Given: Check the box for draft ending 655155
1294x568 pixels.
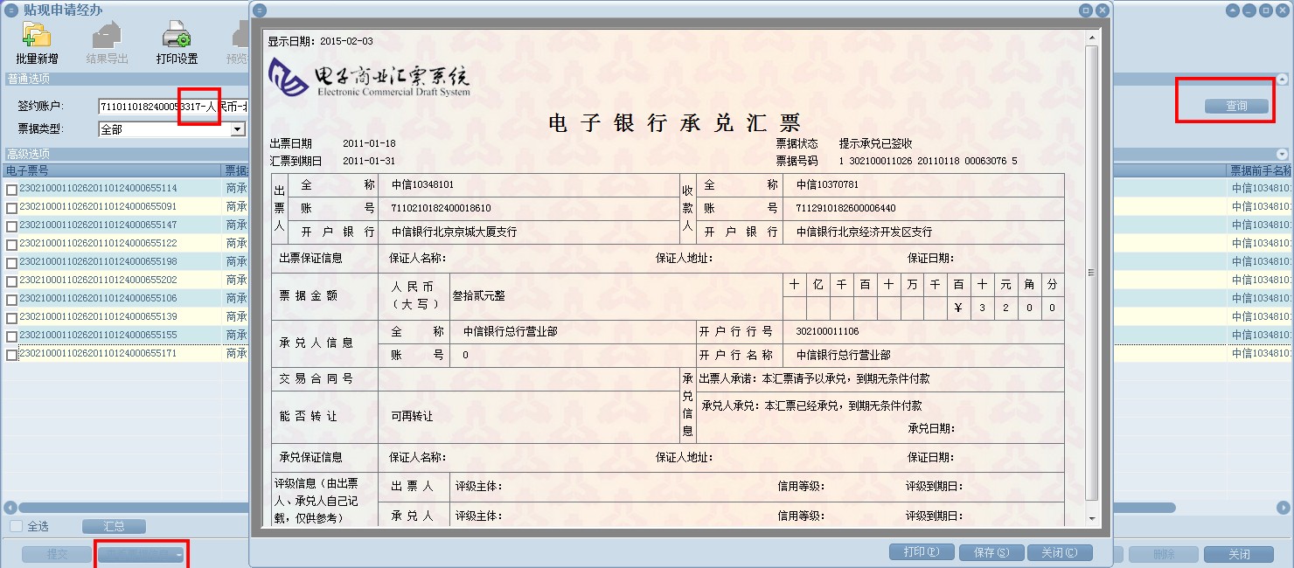Looking at the screenshot, I should 11,336.
